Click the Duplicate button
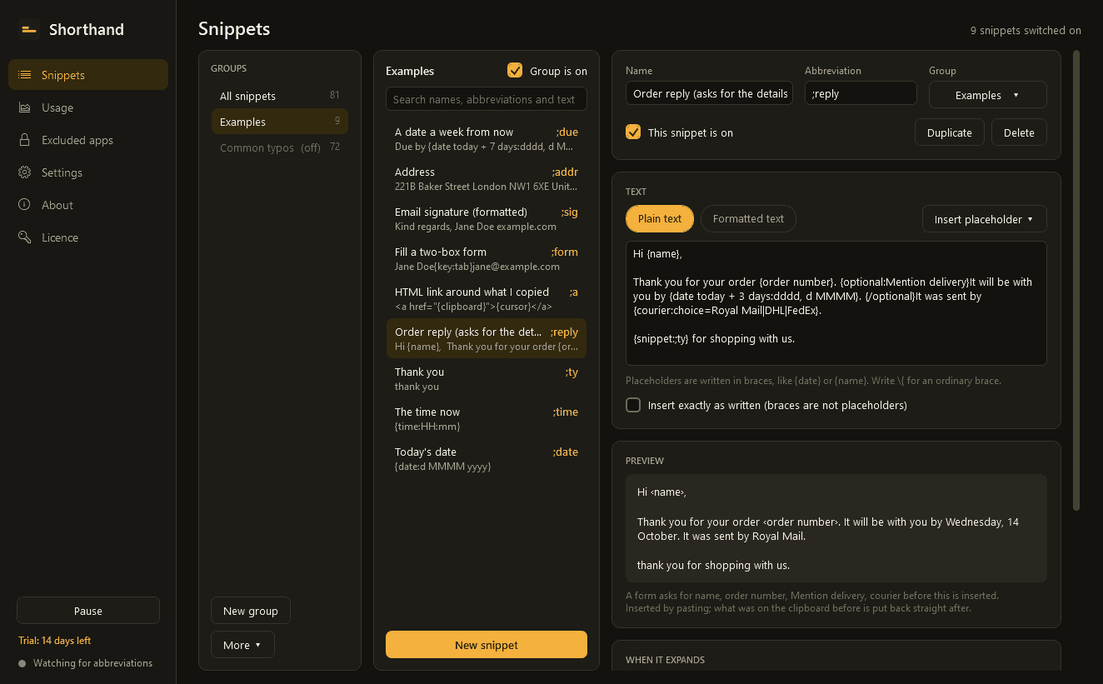1103x684 pixels. pyautogui.click(x=949, y=132)
